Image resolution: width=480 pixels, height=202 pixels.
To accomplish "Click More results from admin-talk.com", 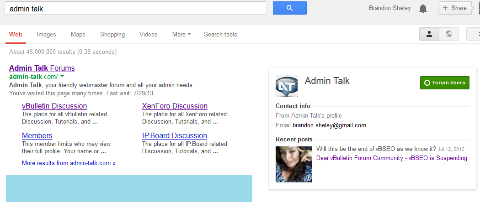I will (x=69, y=163).
